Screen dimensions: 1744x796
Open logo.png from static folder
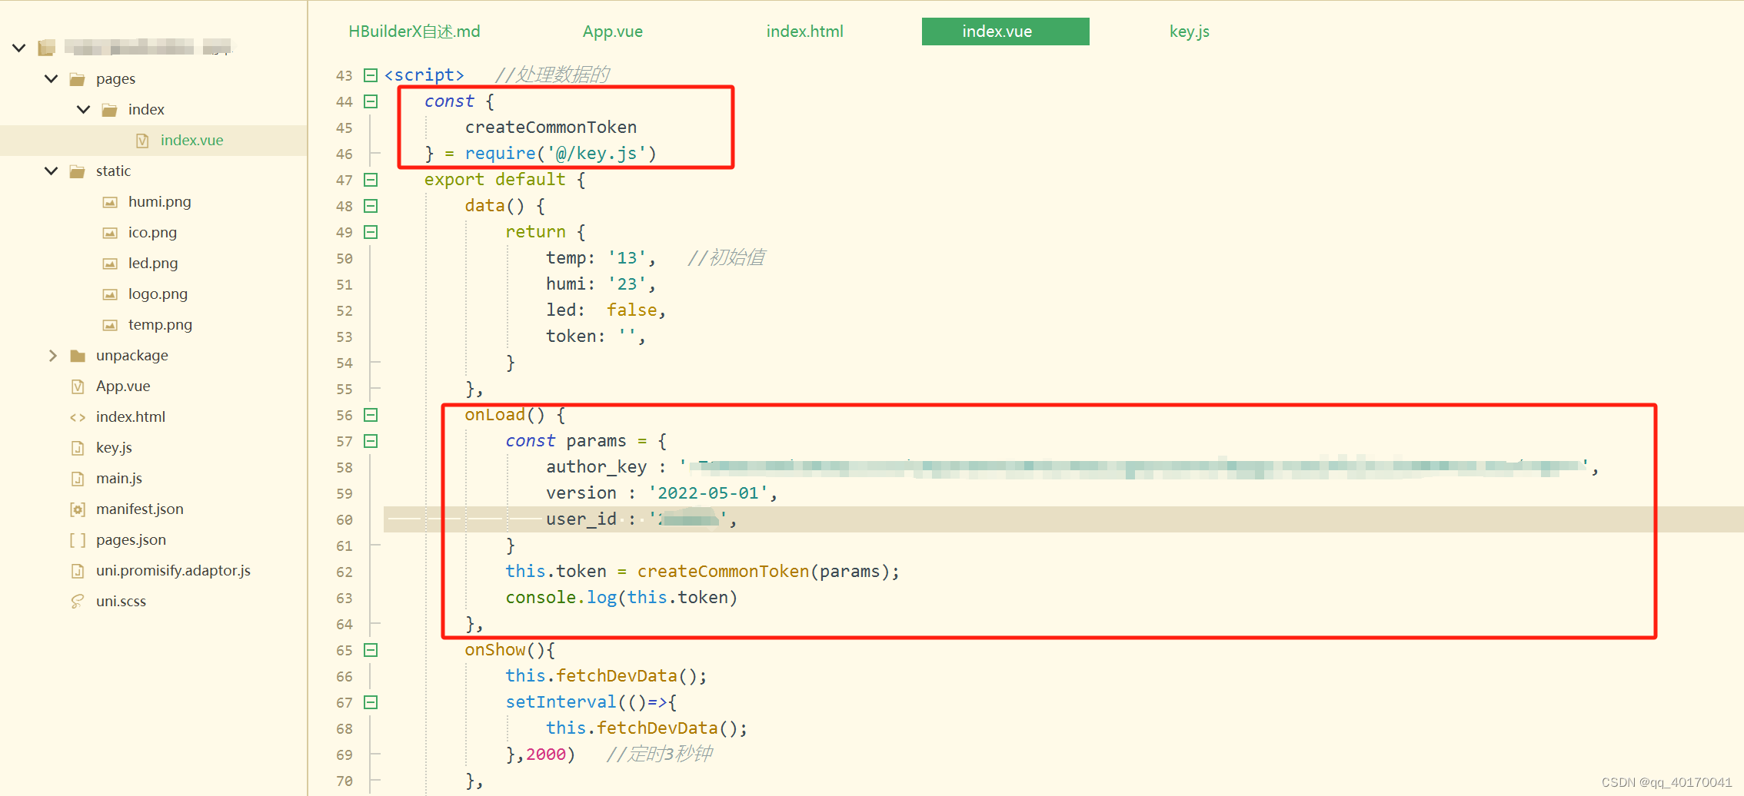point(158,294)
